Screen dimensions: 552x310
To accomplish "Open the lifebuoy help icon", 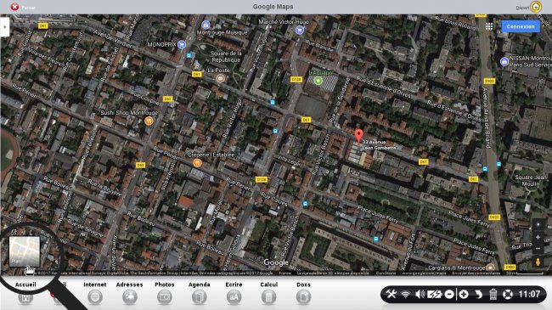I will pos(507,294).
